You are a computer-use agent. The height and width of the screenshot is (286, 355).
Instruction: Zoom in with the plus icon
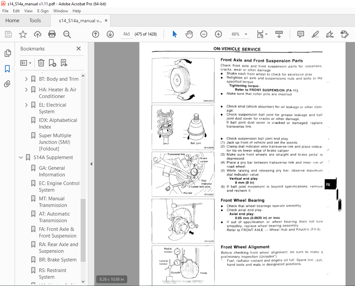click(218, 34)
